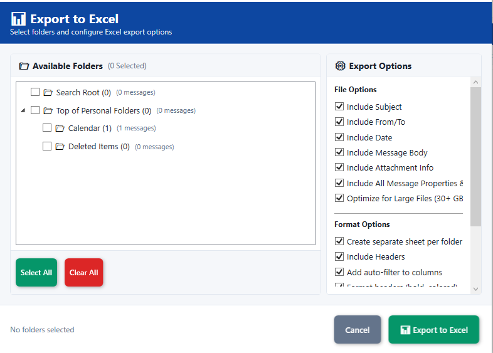Click the Export Options gear icon
Image resolution: width=493 pixels, height=353 pixels.
click(x=340, y=66)
